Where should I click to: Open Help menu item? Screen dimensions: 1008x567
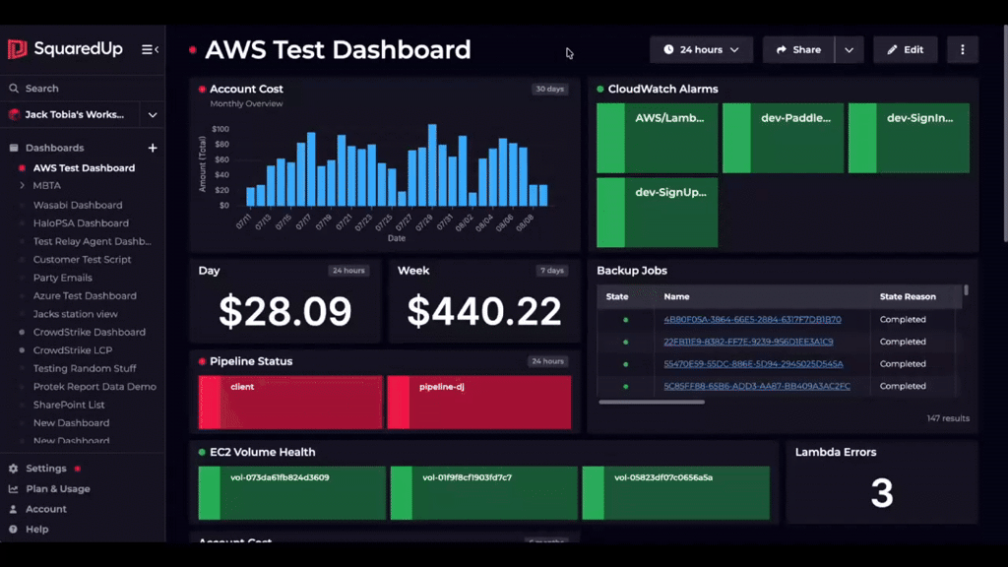pyautogui.click(x=36, y=529)
